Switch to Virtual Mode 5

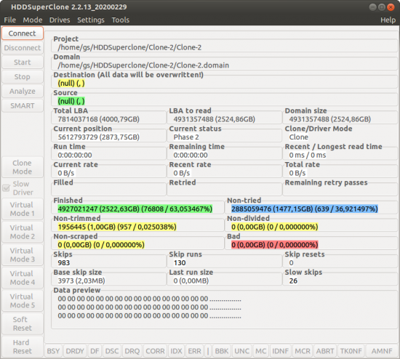click(x=23, y=301)
